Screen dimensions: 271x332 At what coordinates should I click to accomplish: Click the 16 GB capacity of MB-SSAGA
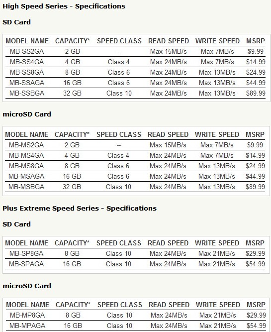[73, 83]
